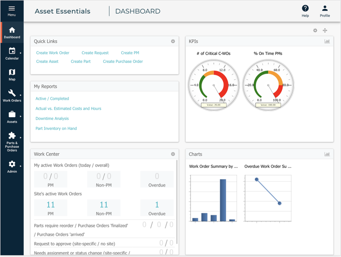Open the Profile user icon
The image size is (341, 257).
(x=325, y=8)
